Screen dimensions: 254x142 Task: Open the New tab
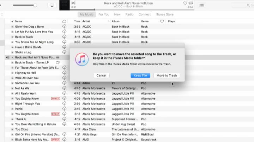tap(117, 14)
